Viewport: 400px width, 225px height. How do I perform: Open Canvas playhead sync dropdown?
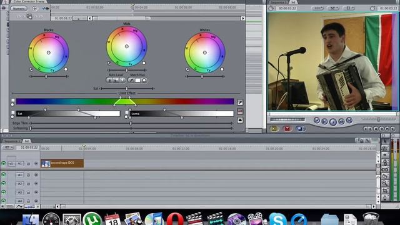click(x=333, y=8)
